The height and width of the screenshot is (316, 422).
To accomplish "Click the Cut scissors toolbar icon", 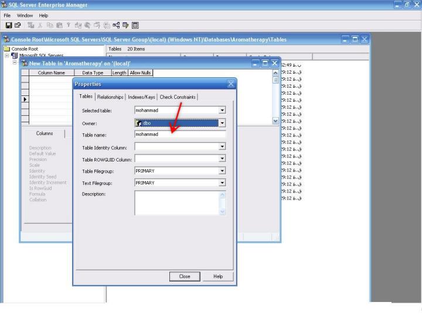I will (x=40, y=25).
